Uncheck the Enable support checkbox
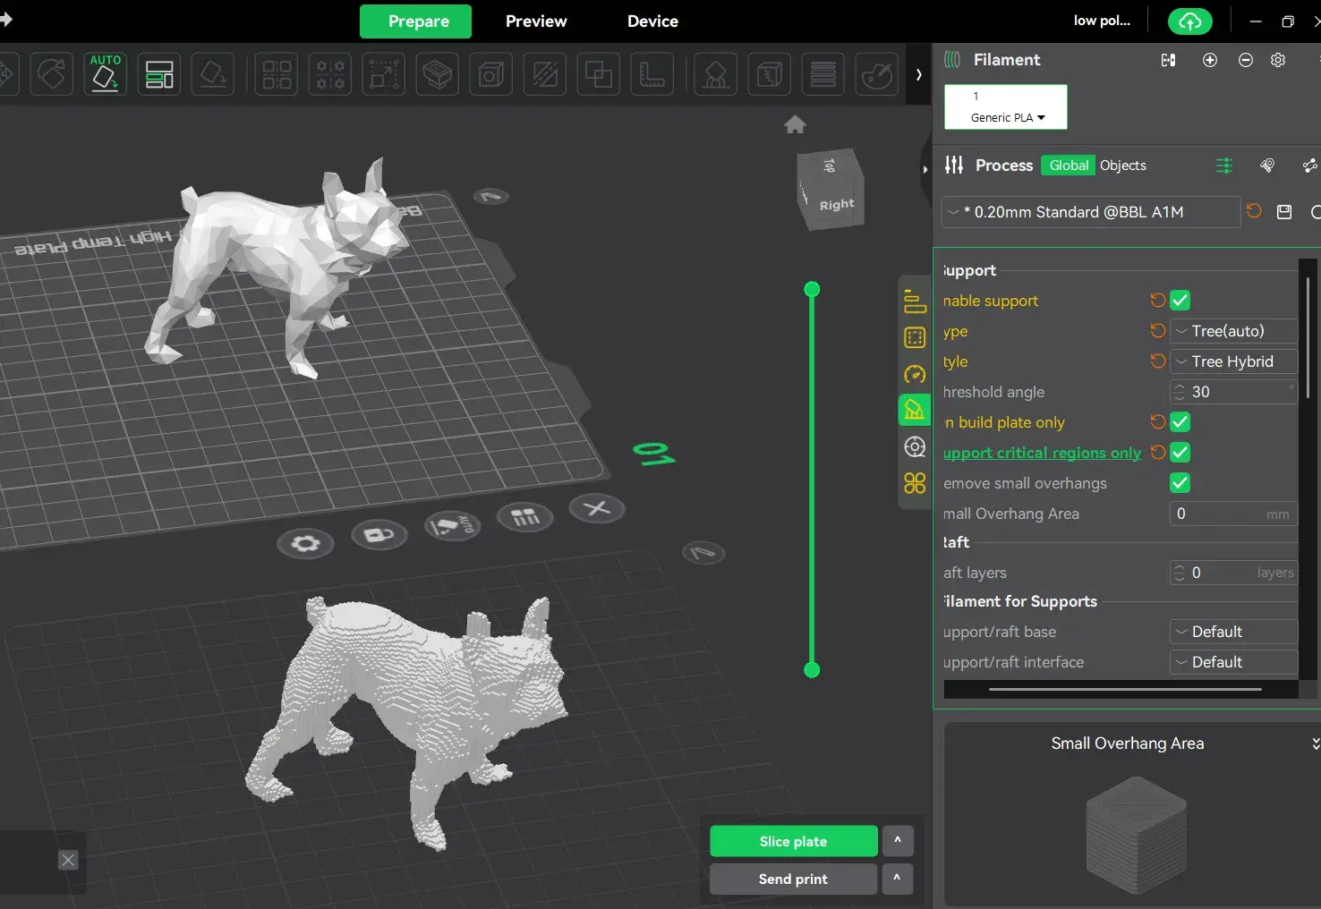1321x909 pixels. (1180, 301)
